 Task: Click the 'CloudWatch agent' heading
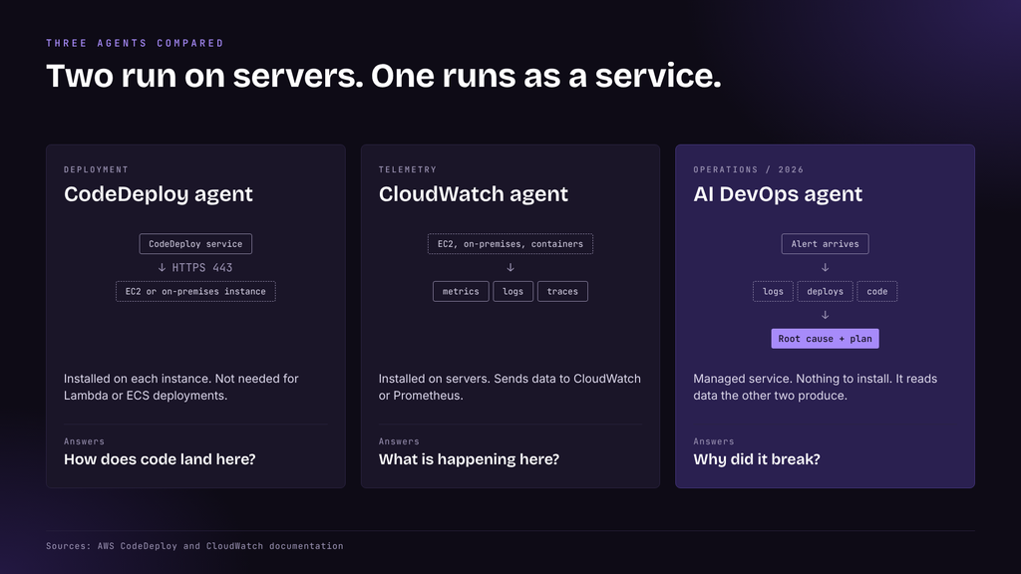click(x=474, y=194)
